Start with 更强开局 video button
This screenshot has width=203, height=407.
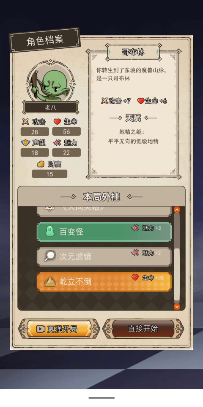pyautogui.click(x=59, y=329)
